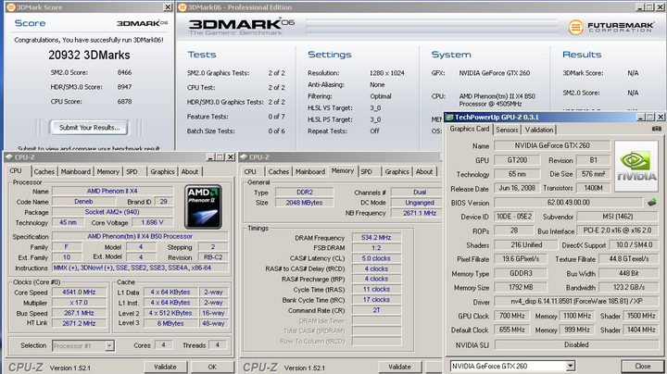The image size is (667, 374).
Task: Click DRAM Frequency value 534.2 MHz
Action: pyautogui.click(x=376, y=238)
